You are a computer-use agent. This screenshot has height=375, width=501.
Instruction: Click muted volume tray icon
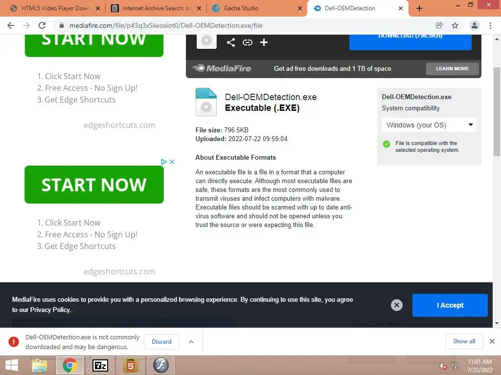point(443,366)
